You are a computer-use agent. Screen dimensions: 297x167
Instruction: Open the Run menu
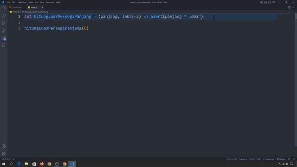pos(42,2)
